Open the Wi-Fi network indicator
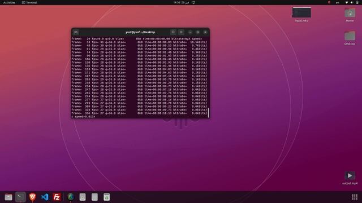The width and height of the screenshot is (362, 203). pyautogui.click(x=347, y=2)
